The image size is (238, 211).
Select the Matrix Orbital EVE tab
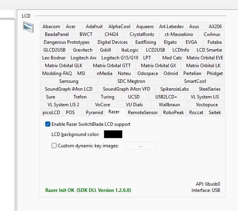[x=204, y=58]
